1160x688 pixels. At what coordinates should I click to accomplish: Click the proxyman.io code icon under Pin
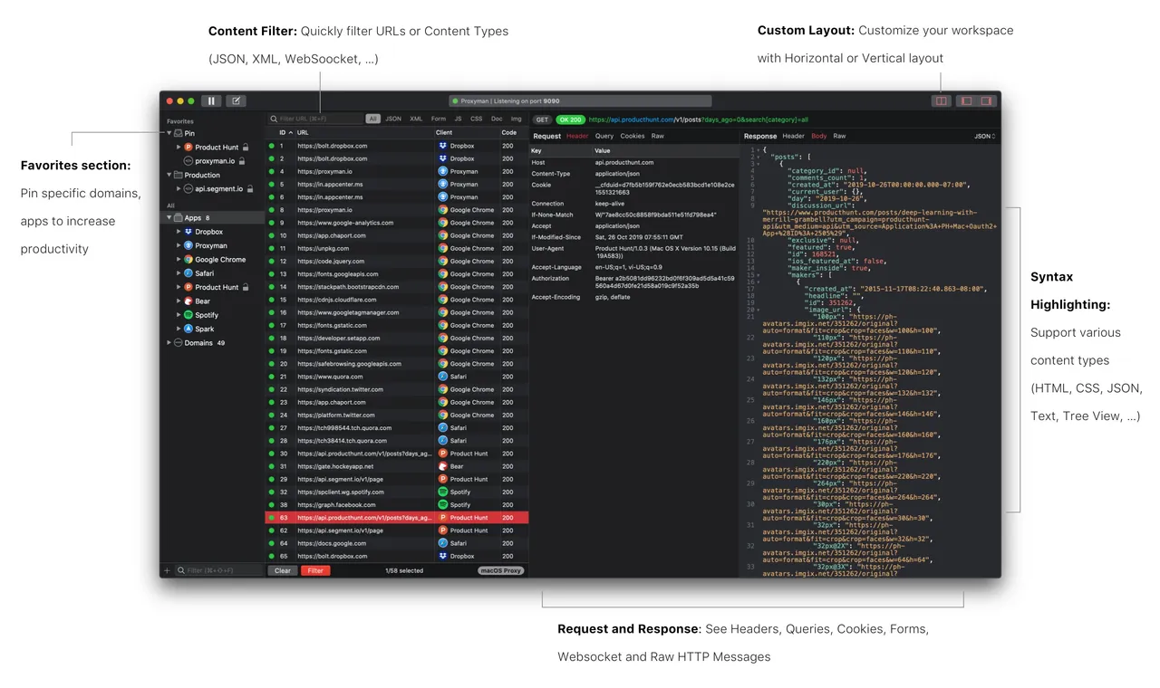coord(188,160)
